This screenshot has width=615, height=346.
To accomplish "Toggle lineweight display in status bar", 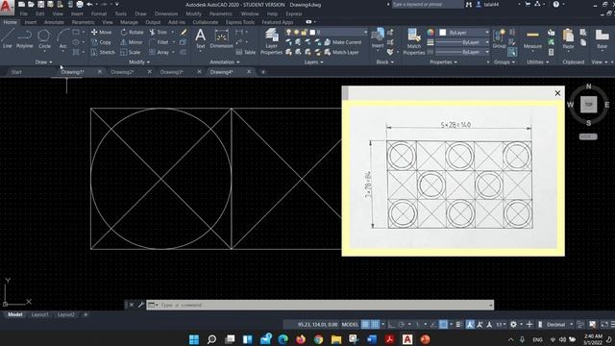I will pyautogui.click(x=458, y=325).
